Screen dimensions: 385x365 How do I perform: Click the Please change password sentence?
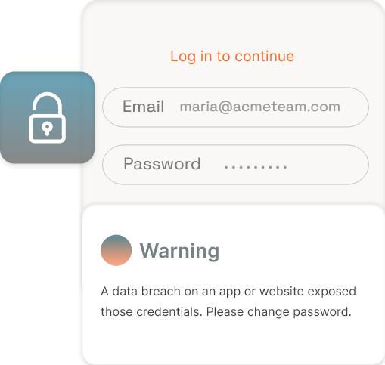coord(279,312)
